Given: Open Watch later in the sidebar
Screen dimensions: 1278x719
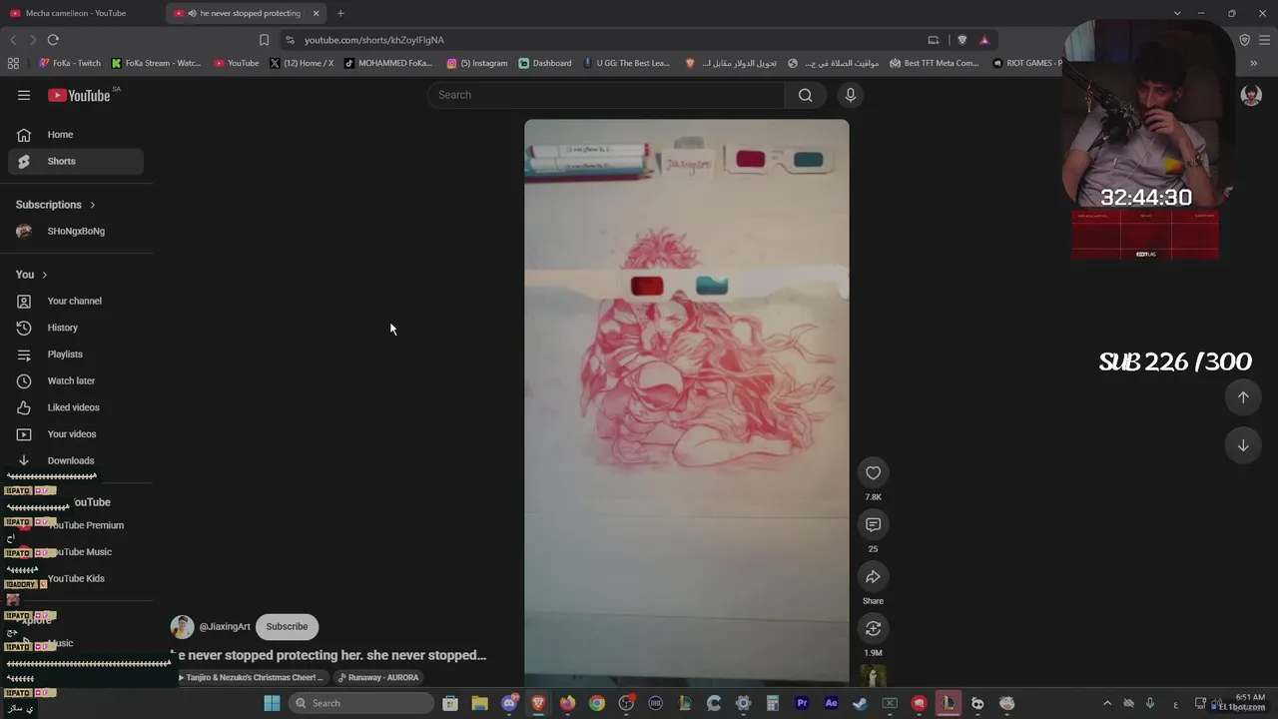Looking at the screenshot, I should tap(76, 380).
